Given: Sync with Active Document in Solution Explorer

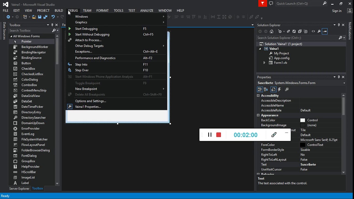Looking at the screenshot, I should coord(288,32).
